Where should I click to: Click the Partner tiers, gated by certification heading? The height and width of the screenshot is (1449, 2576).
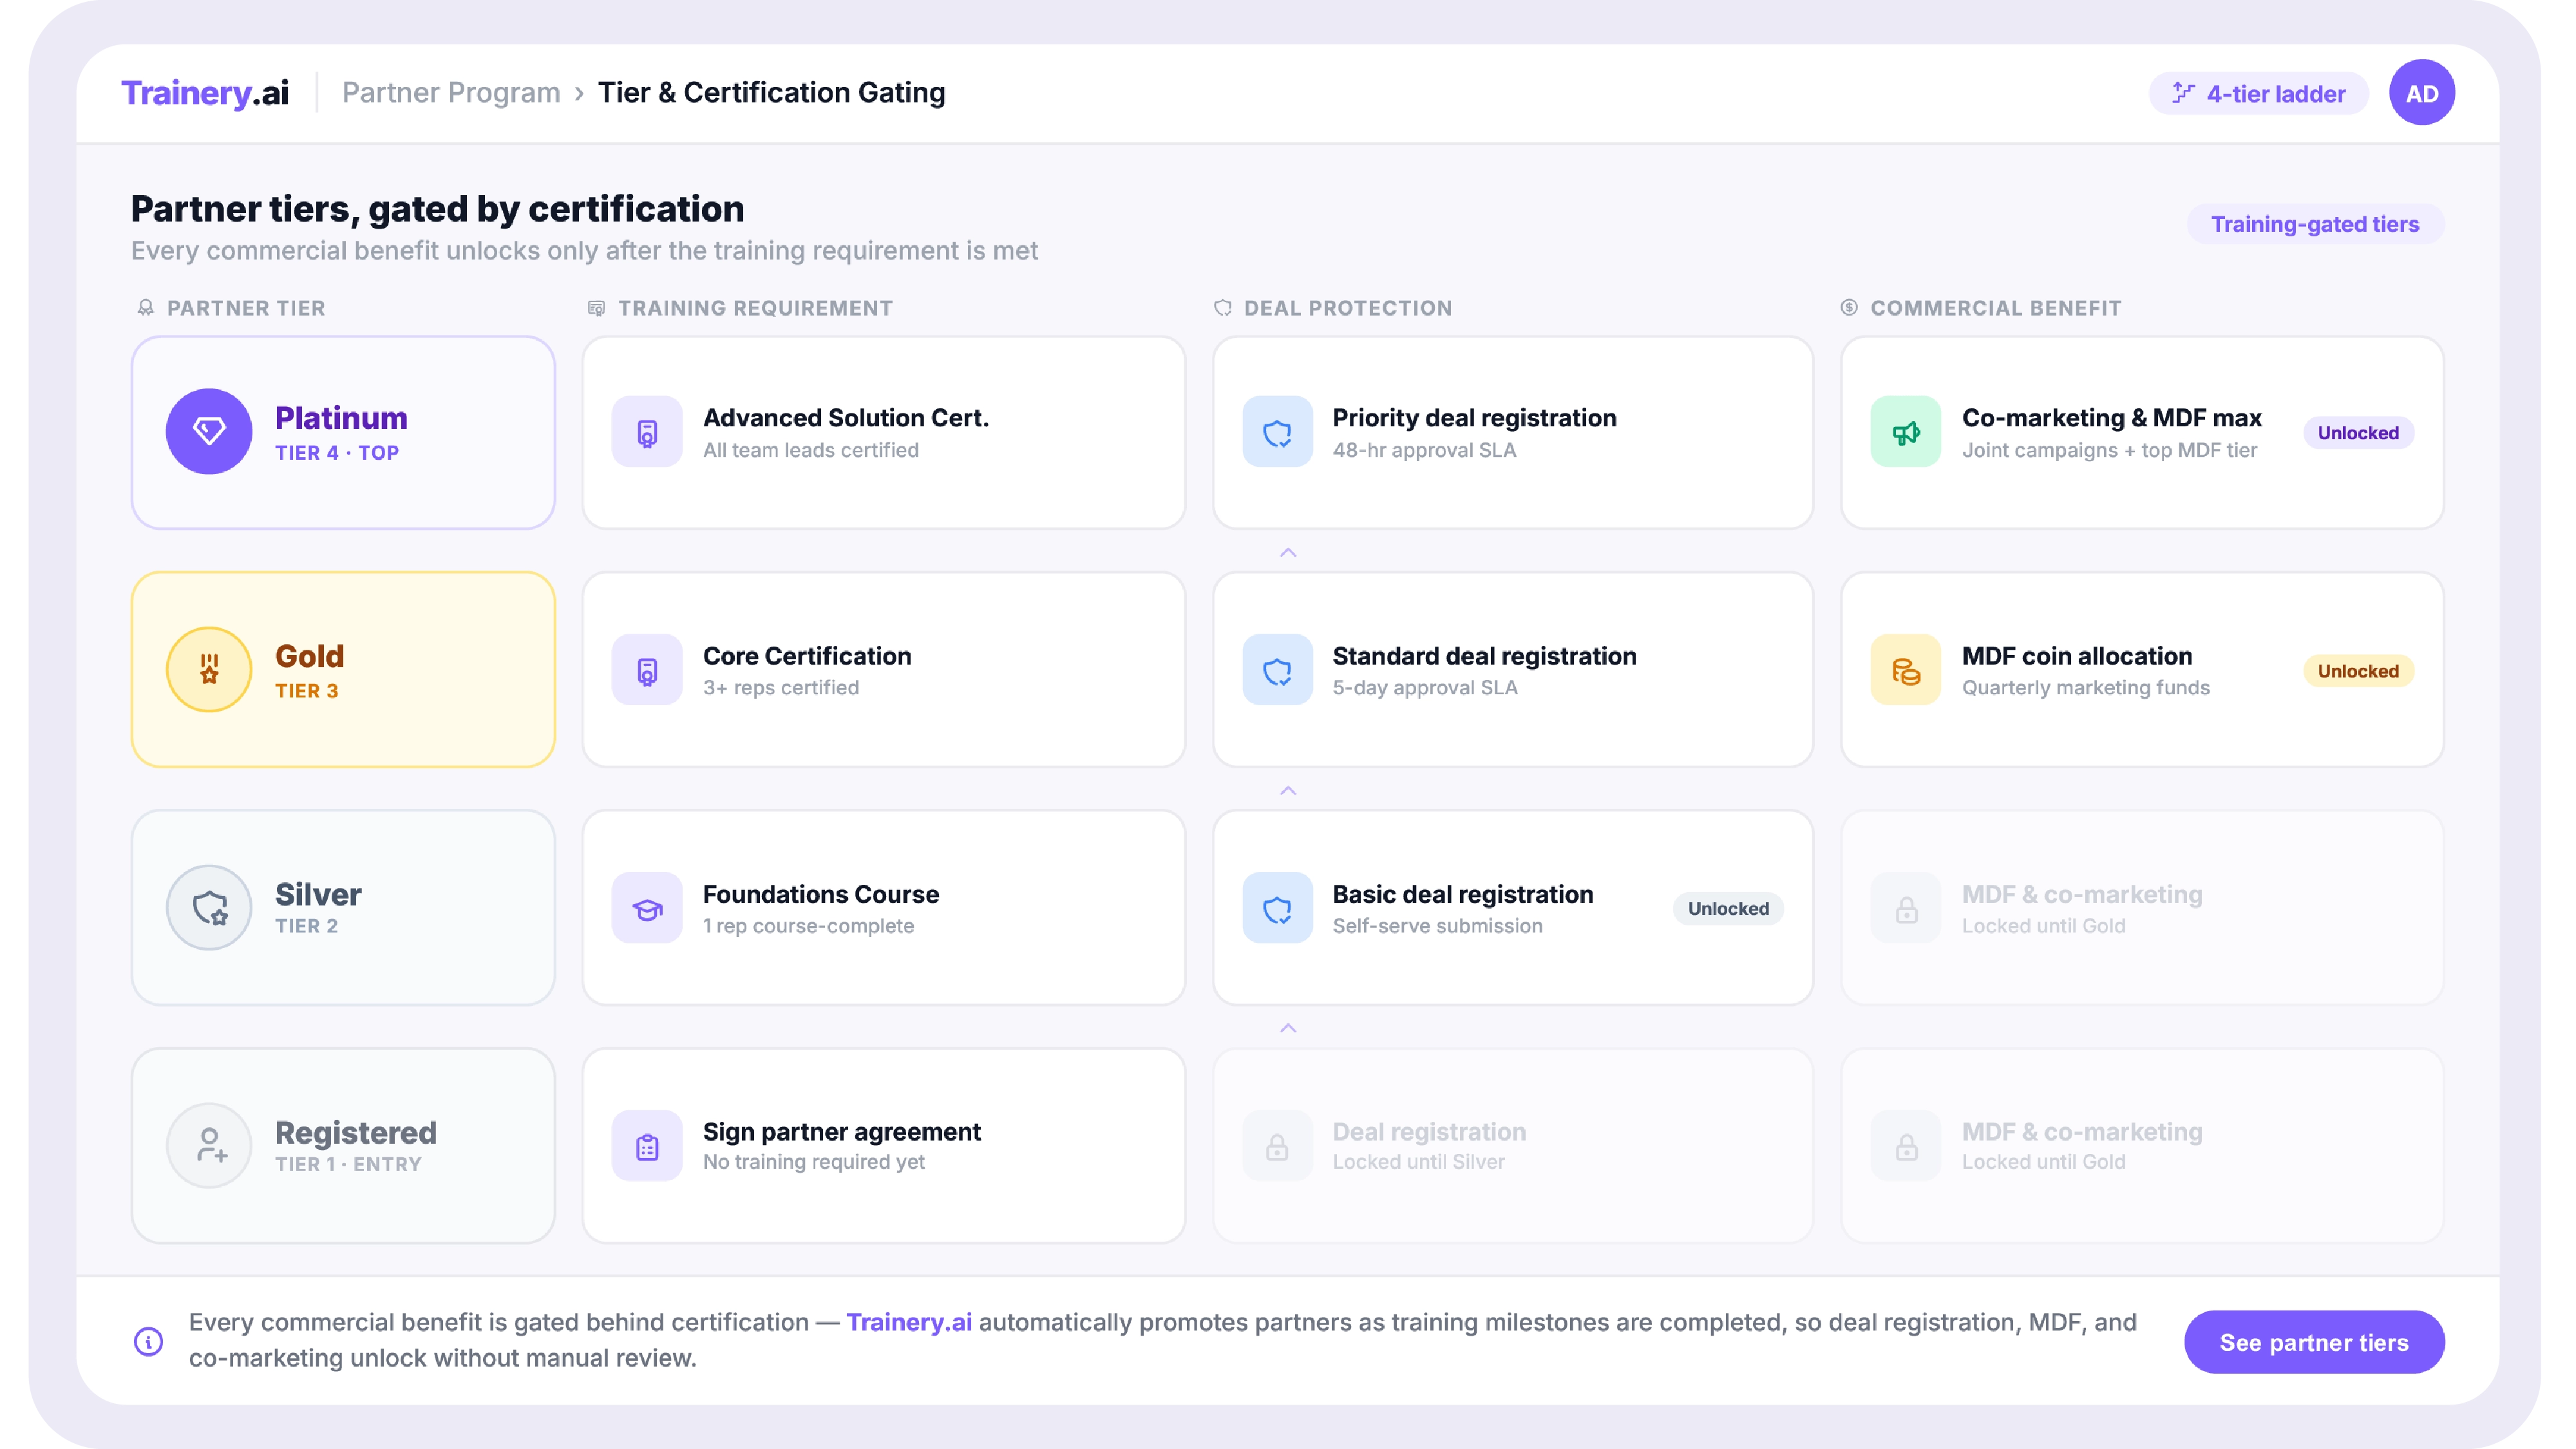pyautogui.click(x=437, y=209)
